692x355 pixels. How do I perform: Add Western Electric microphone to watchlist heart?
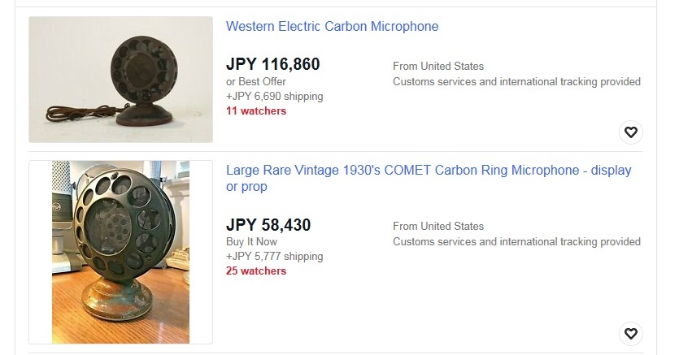click(x=631, y=132)
